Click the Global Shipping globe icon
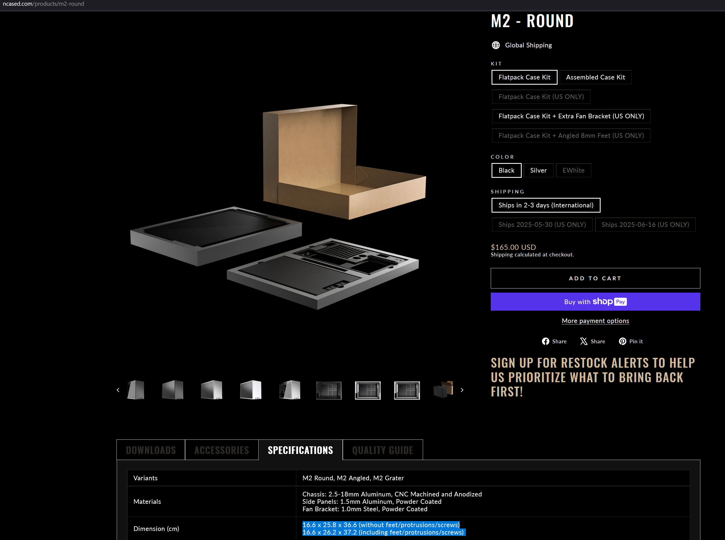The height and width of the screenshot is (540, 725). [x=496, y=45]
